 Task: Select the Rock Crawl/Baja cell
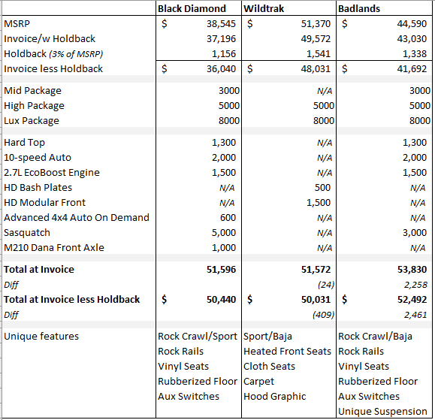point(375,336)
